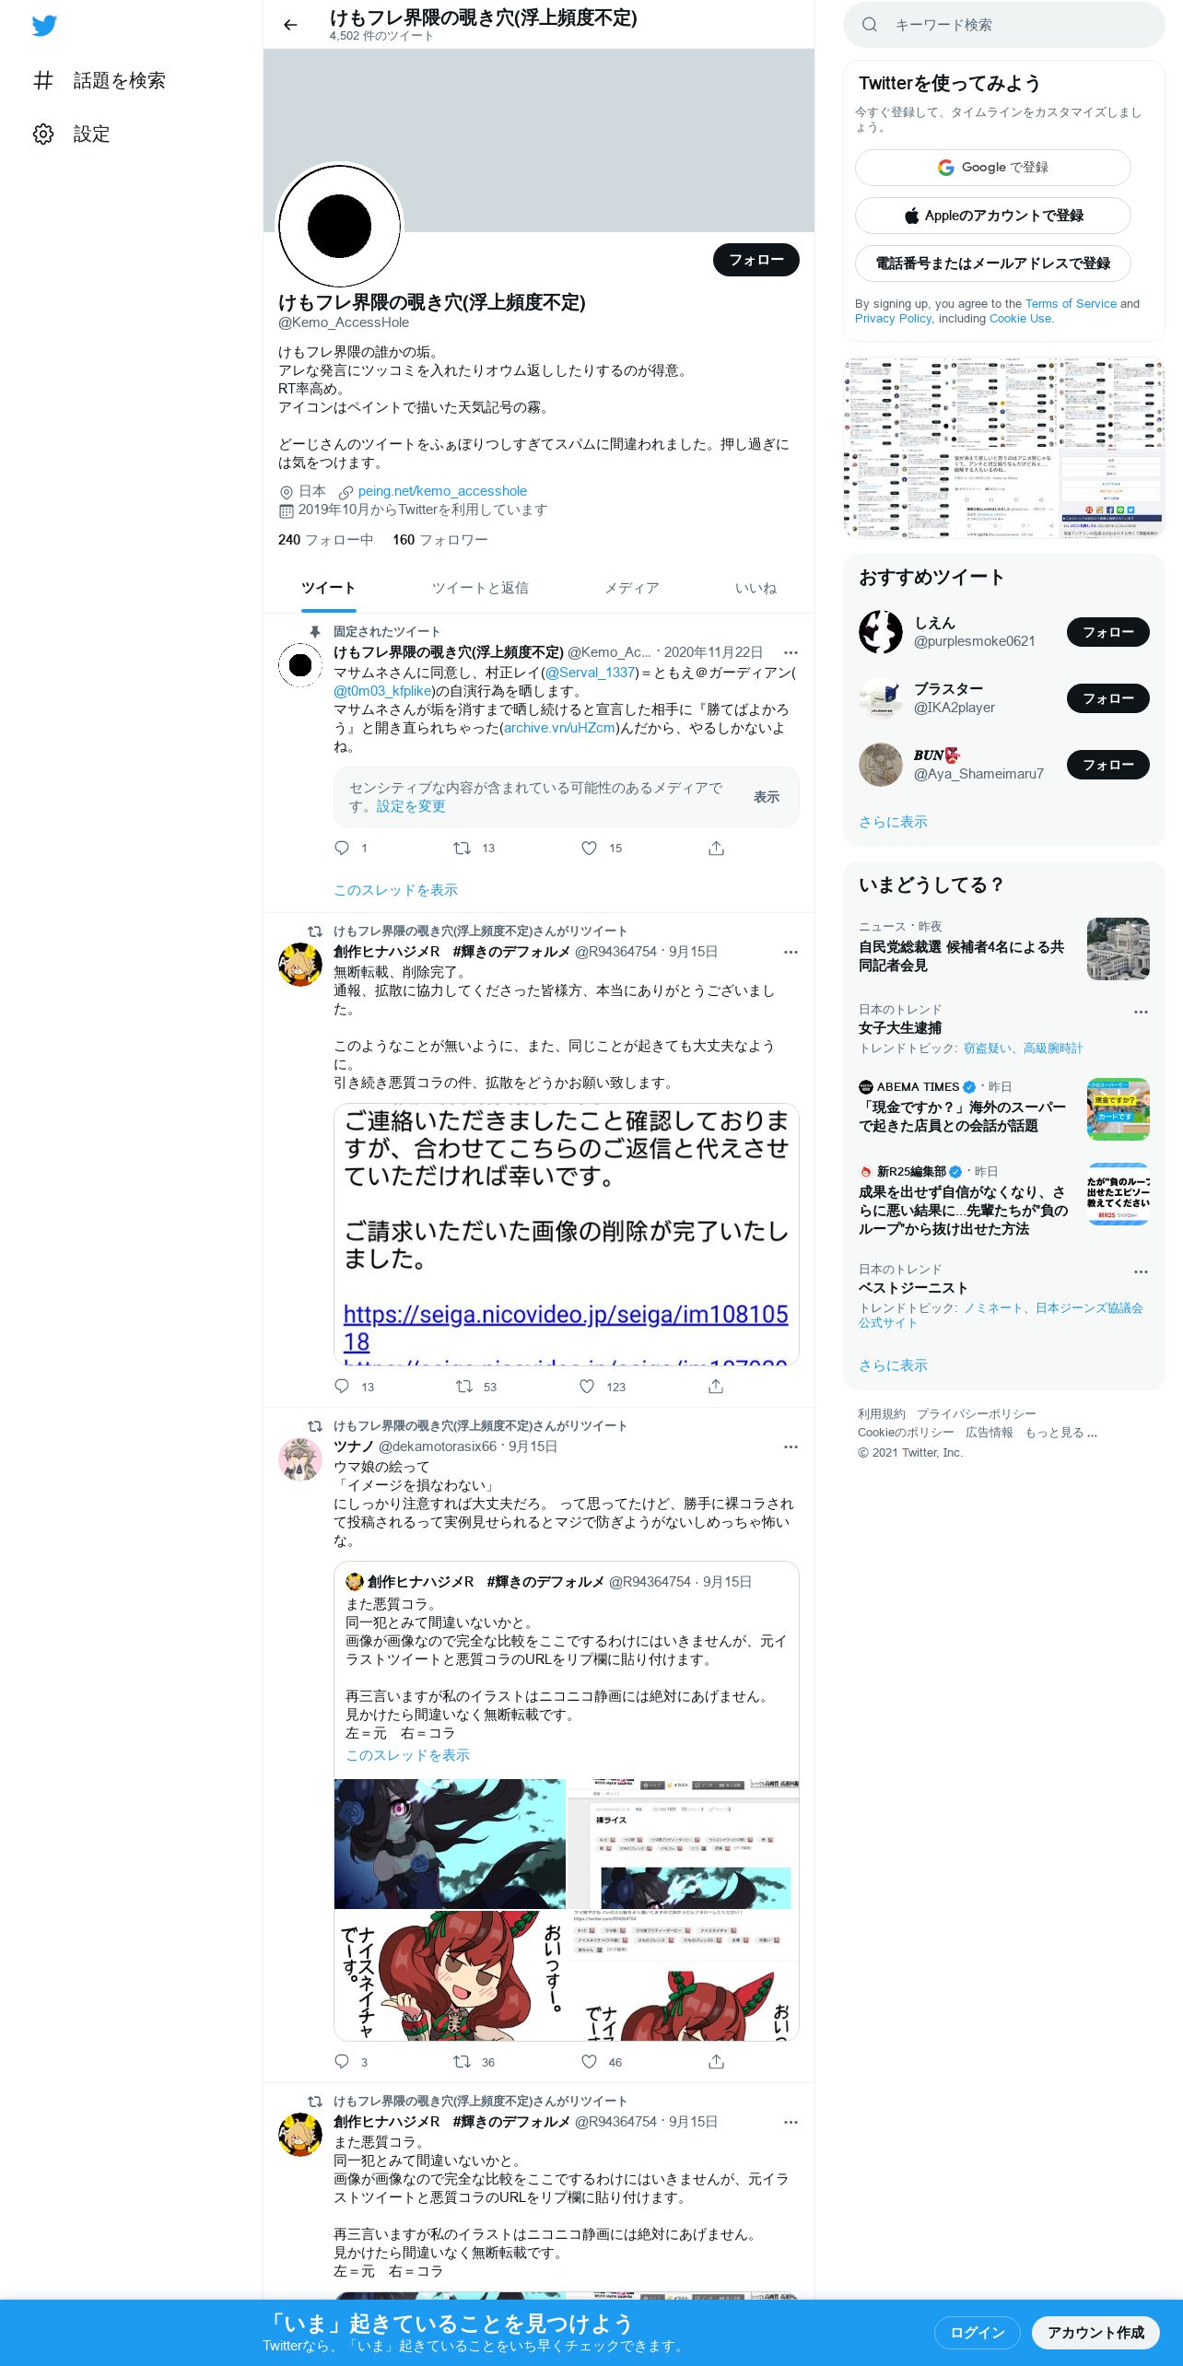This screenshot has height=2366, width=1183.
Task: Switch to メディア tab
Action: pos(632,588)
